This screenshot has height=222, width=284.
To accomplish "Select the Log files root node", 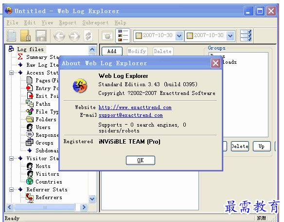I will (x=31, y=49).
